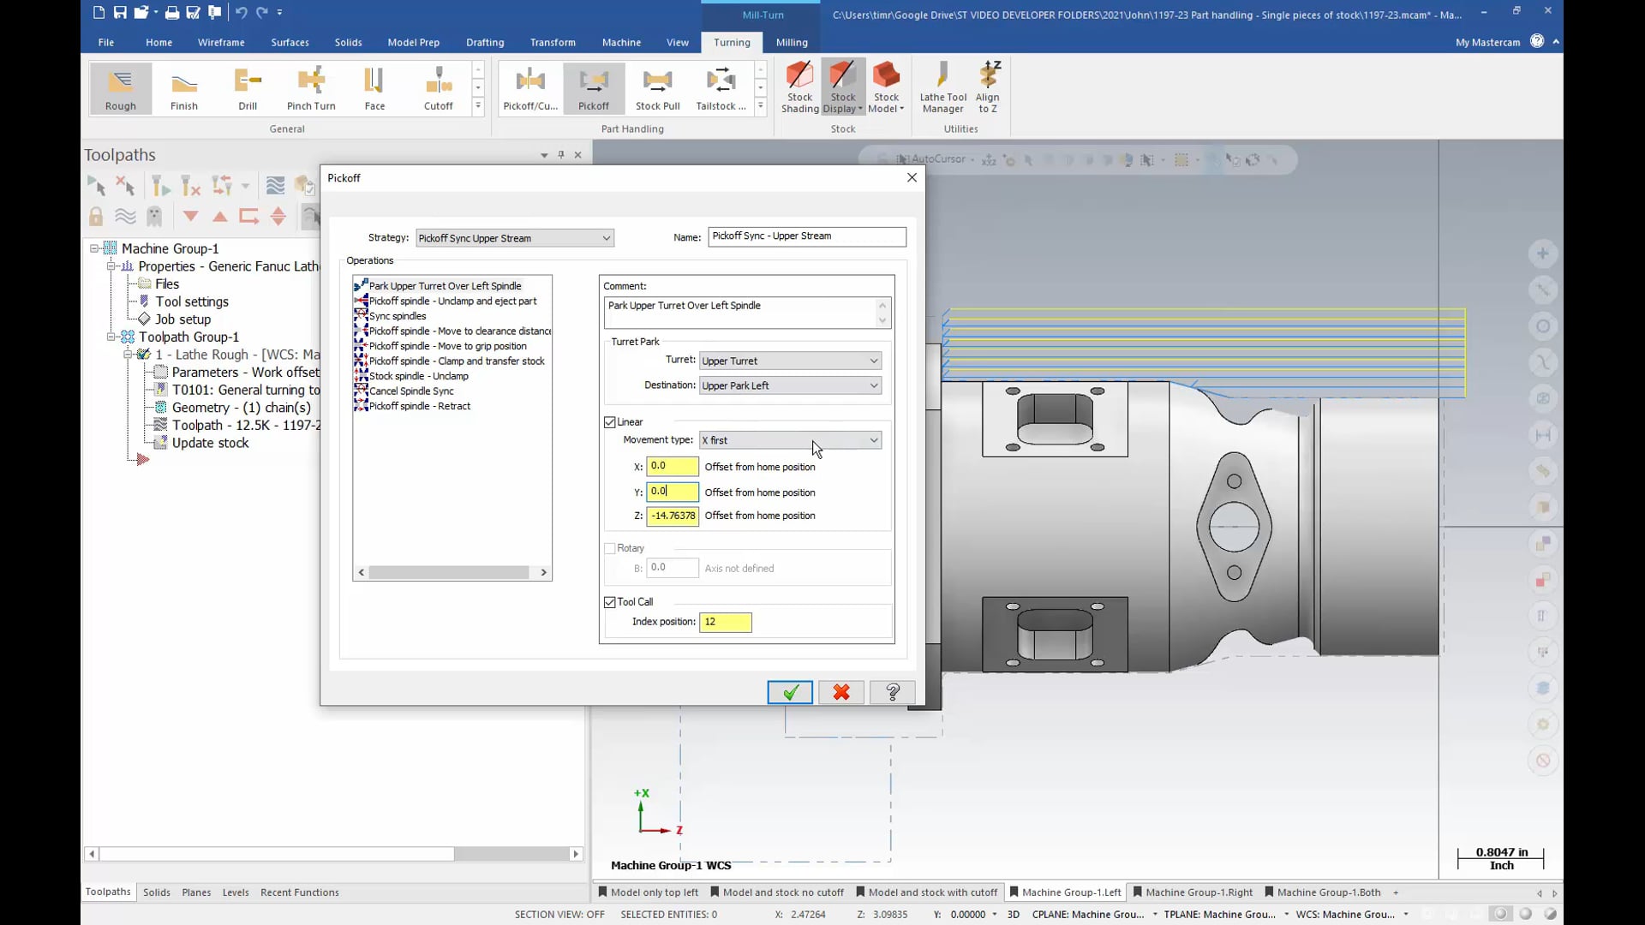1645x925 pixels.
Task: Click the move insert arrow down icon
Action: pyautogui.click(x=191, y=217)
